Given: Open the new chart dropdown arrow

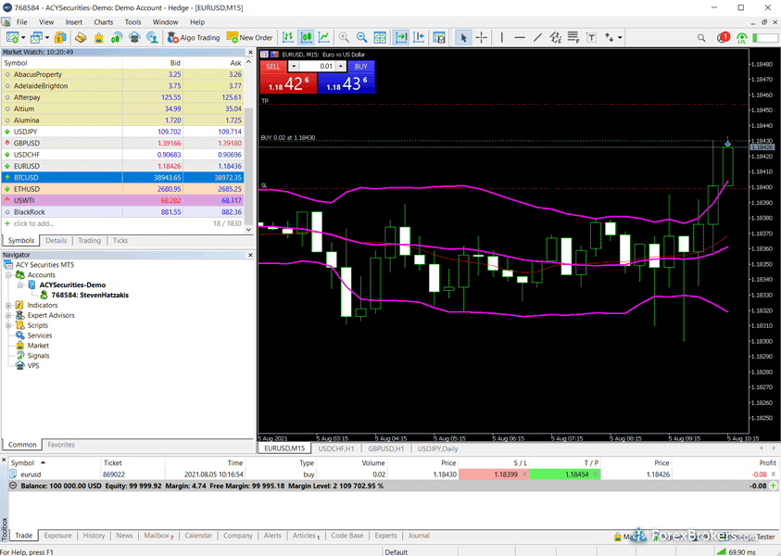Looking at the screenshot, I should [x=23, y=37].
